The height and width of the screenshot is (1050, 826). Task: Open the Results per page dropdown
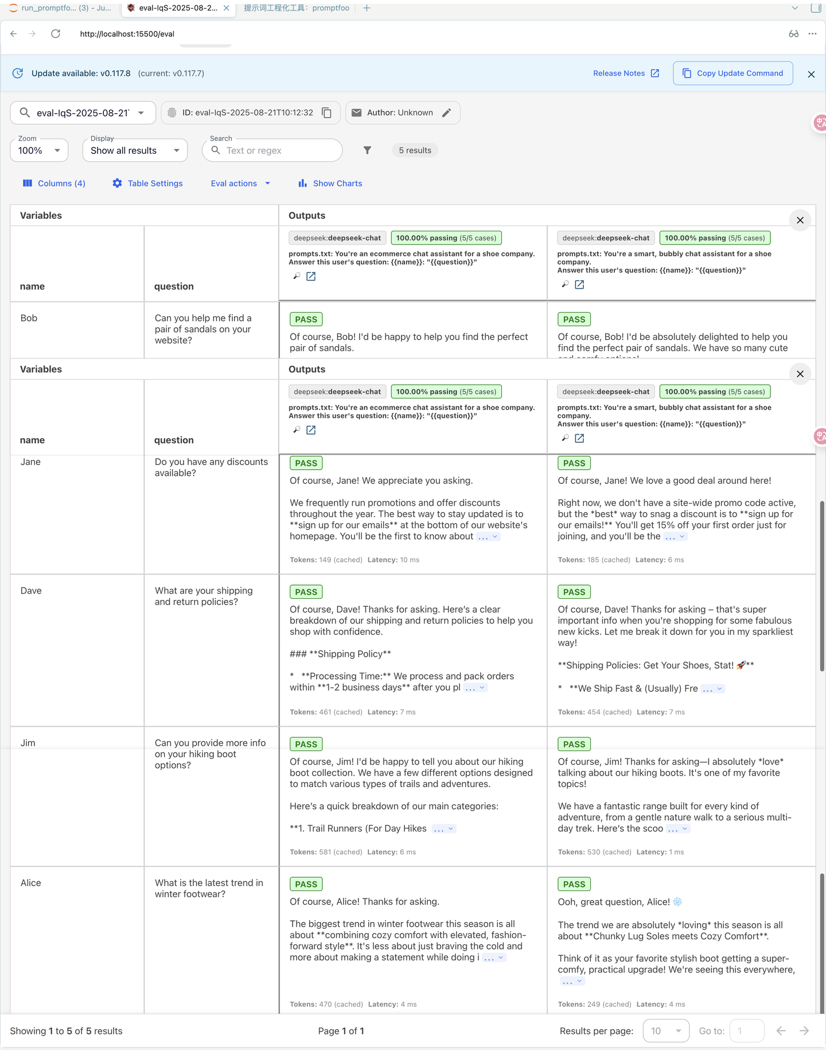pyautogui.click(x=666, y=1031)
